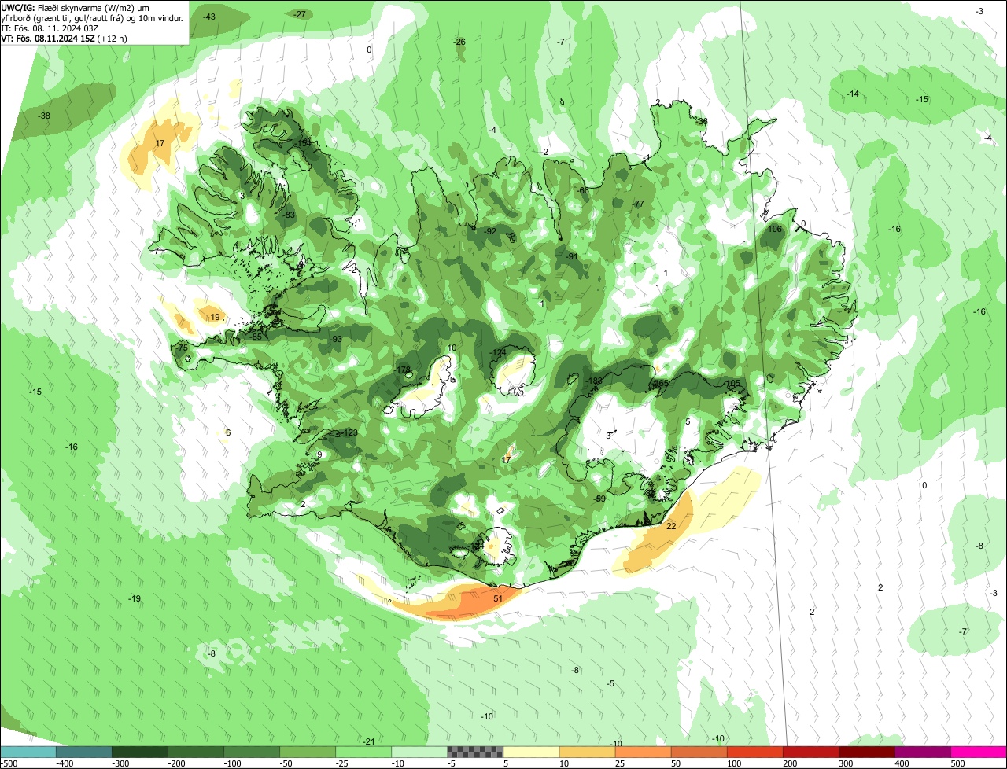Click the map value '-83' in the Westfjords
1007x769 pixels.
tap(289, 215)
